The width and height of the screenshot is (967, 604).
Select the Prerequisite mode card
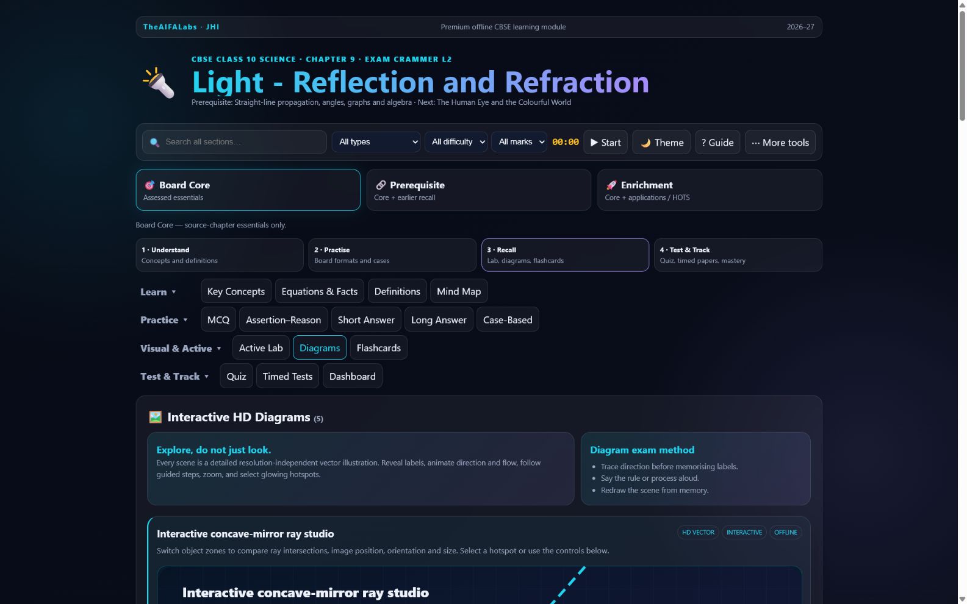[x=479, y=190]
